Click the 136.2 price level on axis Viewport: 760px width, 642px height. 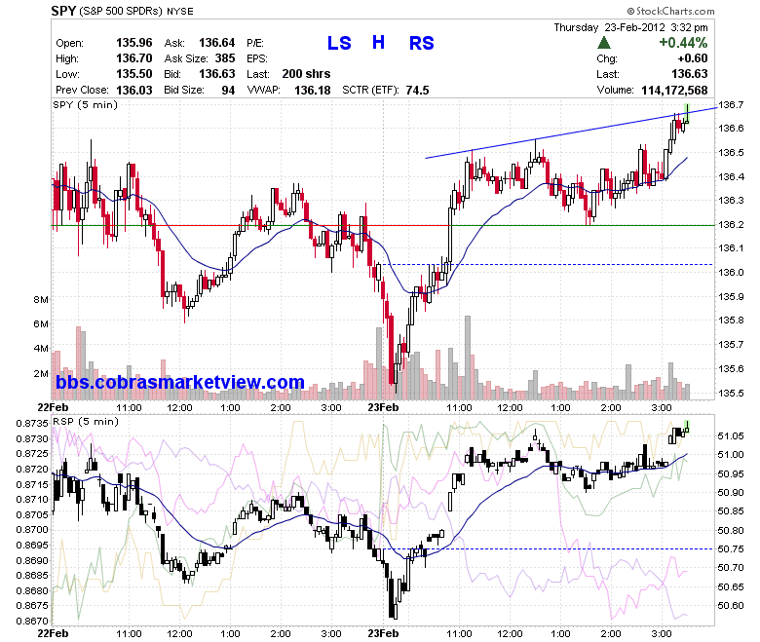click(x=731, y=225)
